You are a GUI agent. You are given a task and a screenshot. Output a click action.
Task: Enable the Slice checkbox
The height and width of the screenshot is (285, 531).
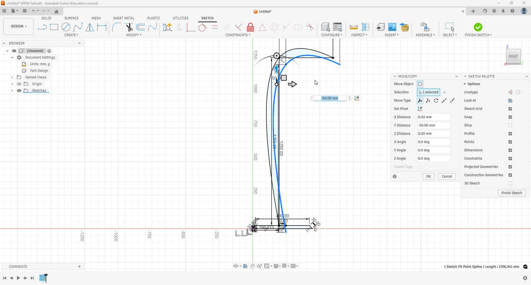(x=510, y=125)
